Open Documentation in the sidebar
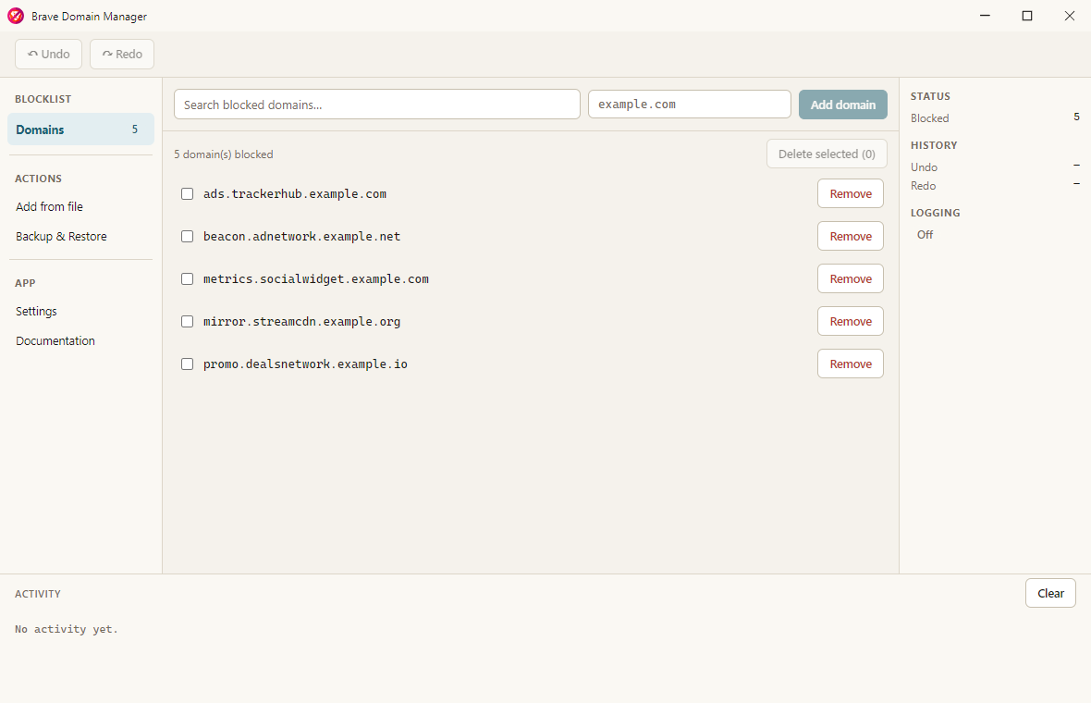 tap(55, 341)
